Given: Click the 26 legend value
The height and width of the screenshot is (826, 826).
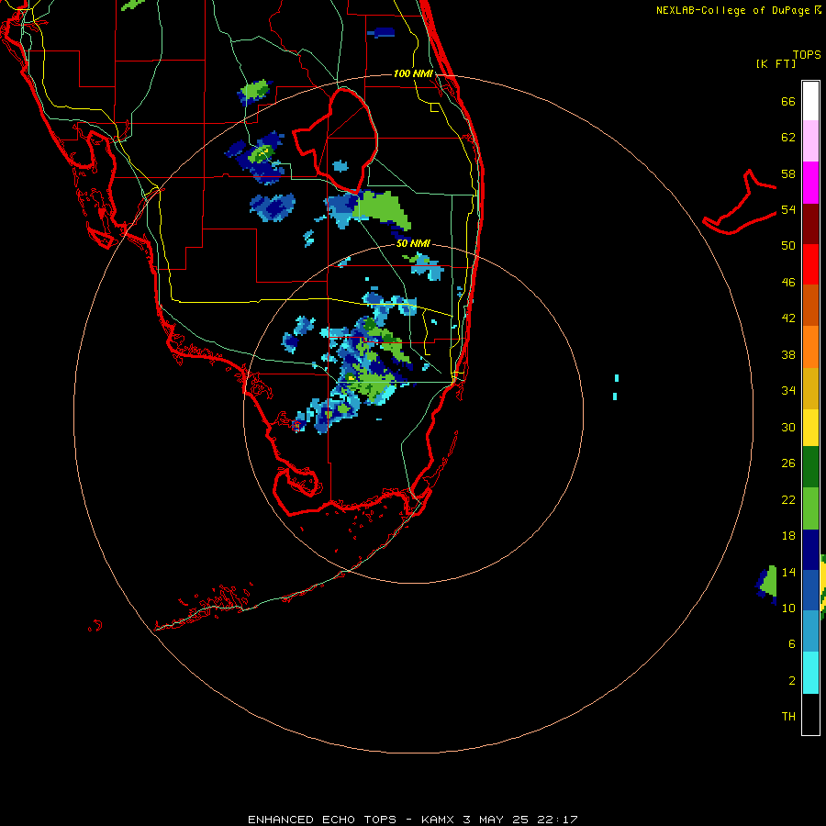Looking at the screenshot, I should coord(788,463).
